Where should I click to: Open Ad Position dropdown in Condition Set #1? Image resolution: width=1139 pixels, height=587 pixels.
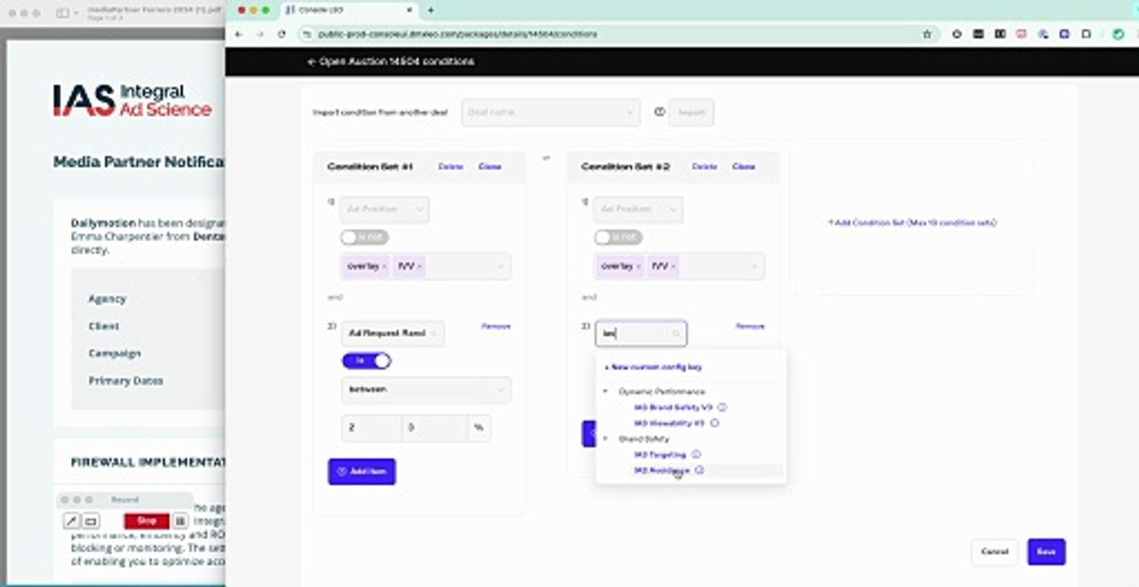(x=384, y=210)
